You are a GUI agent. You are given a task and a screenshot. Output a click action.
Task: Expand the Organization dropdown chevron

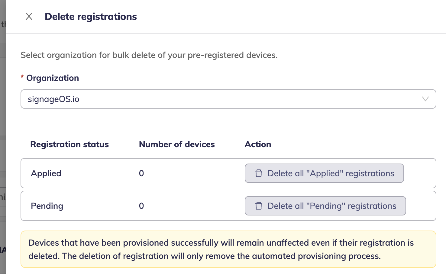coord(425,99)
